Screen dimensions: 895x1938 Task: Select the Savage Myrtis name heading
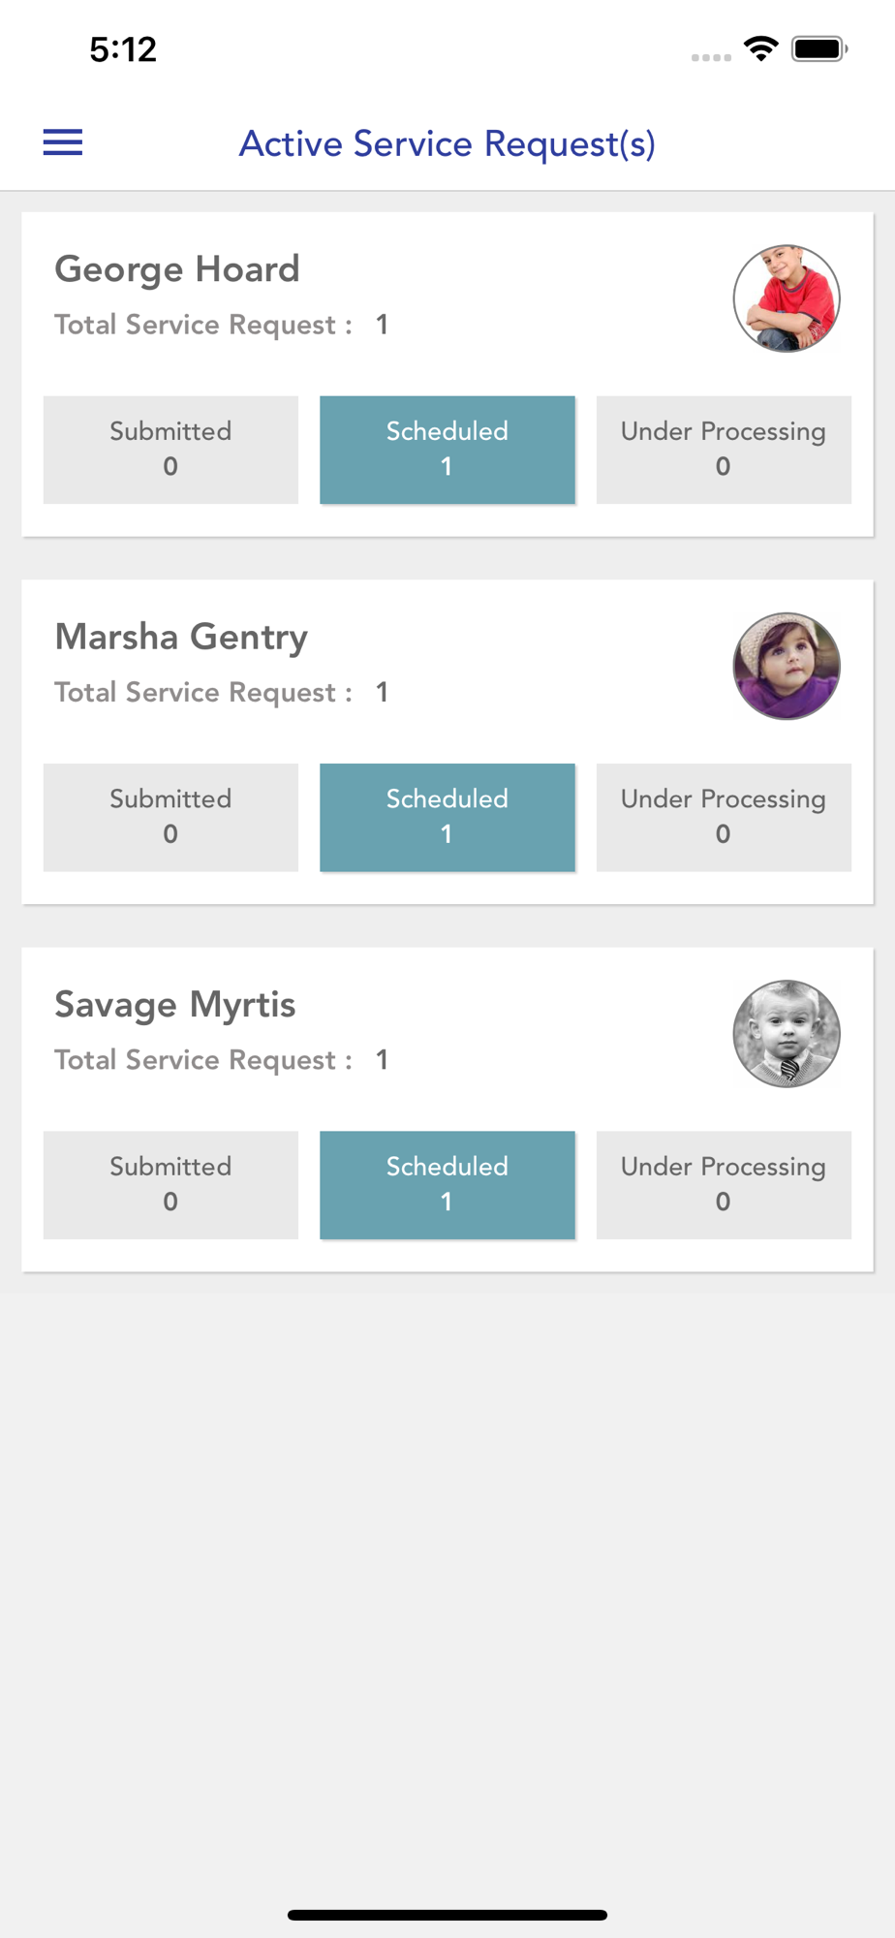click(175, 1005)
